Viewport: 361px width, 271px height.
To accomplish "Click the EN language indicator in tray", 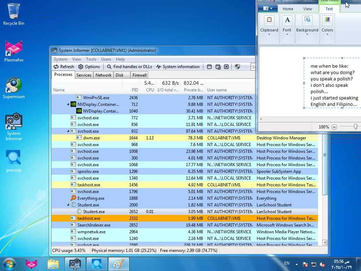I will (x=287, y=263).
